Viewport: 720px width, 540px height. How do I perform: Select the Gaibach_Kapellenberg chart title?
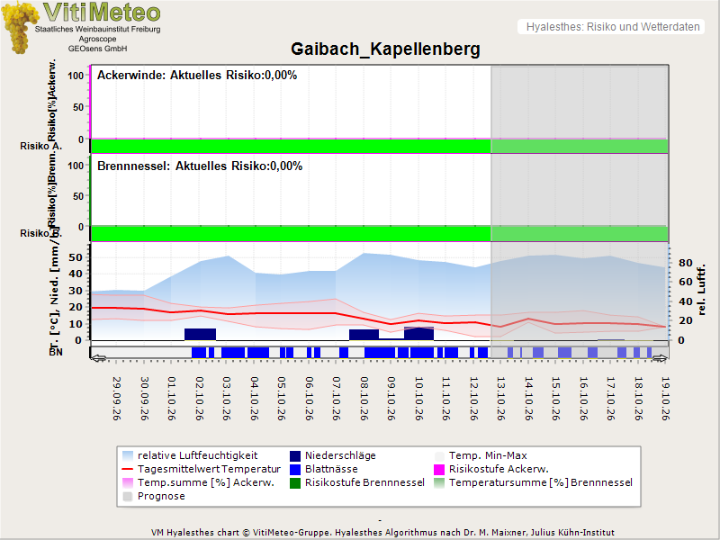click(x=385, y=49)
